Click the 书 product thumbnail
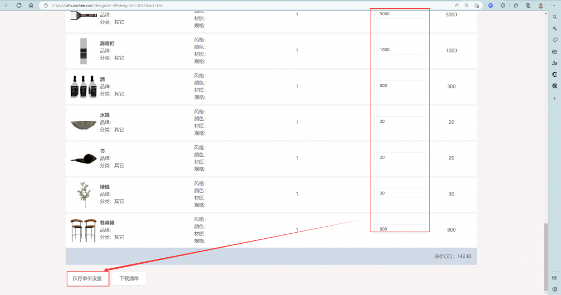The width and height of the screenshot is (561, 295). coord(83,159)
